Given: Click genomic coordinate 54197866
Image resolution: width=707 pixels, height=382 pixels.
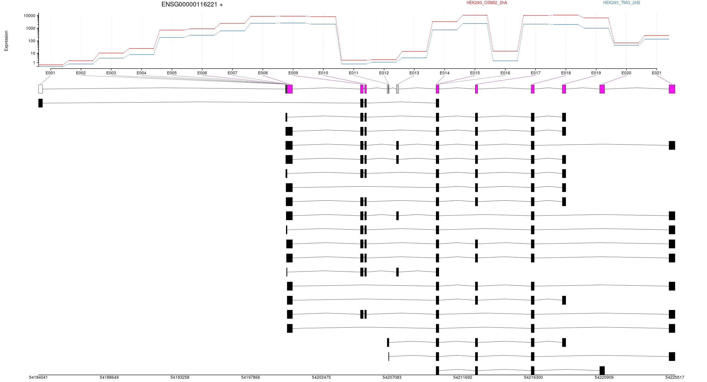Looking at the screenshot, I should point(250,377).
